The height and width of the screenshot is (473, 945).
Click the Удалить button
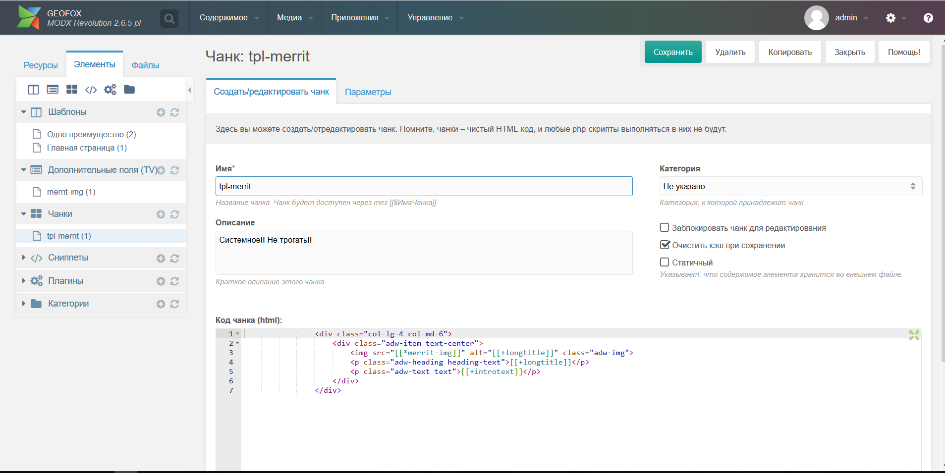[730, 52]
